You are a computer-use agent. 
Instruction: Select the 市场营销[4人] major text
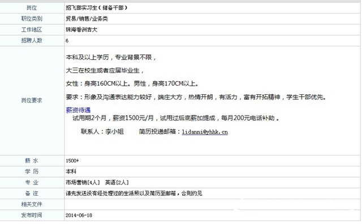click(83, 183)
